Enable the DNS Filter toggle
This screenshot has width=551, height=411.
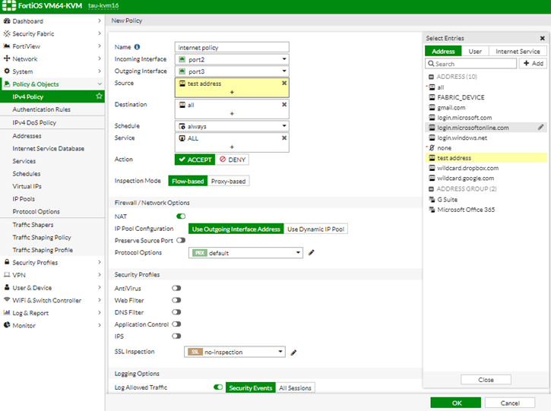[x=176, y=312]
